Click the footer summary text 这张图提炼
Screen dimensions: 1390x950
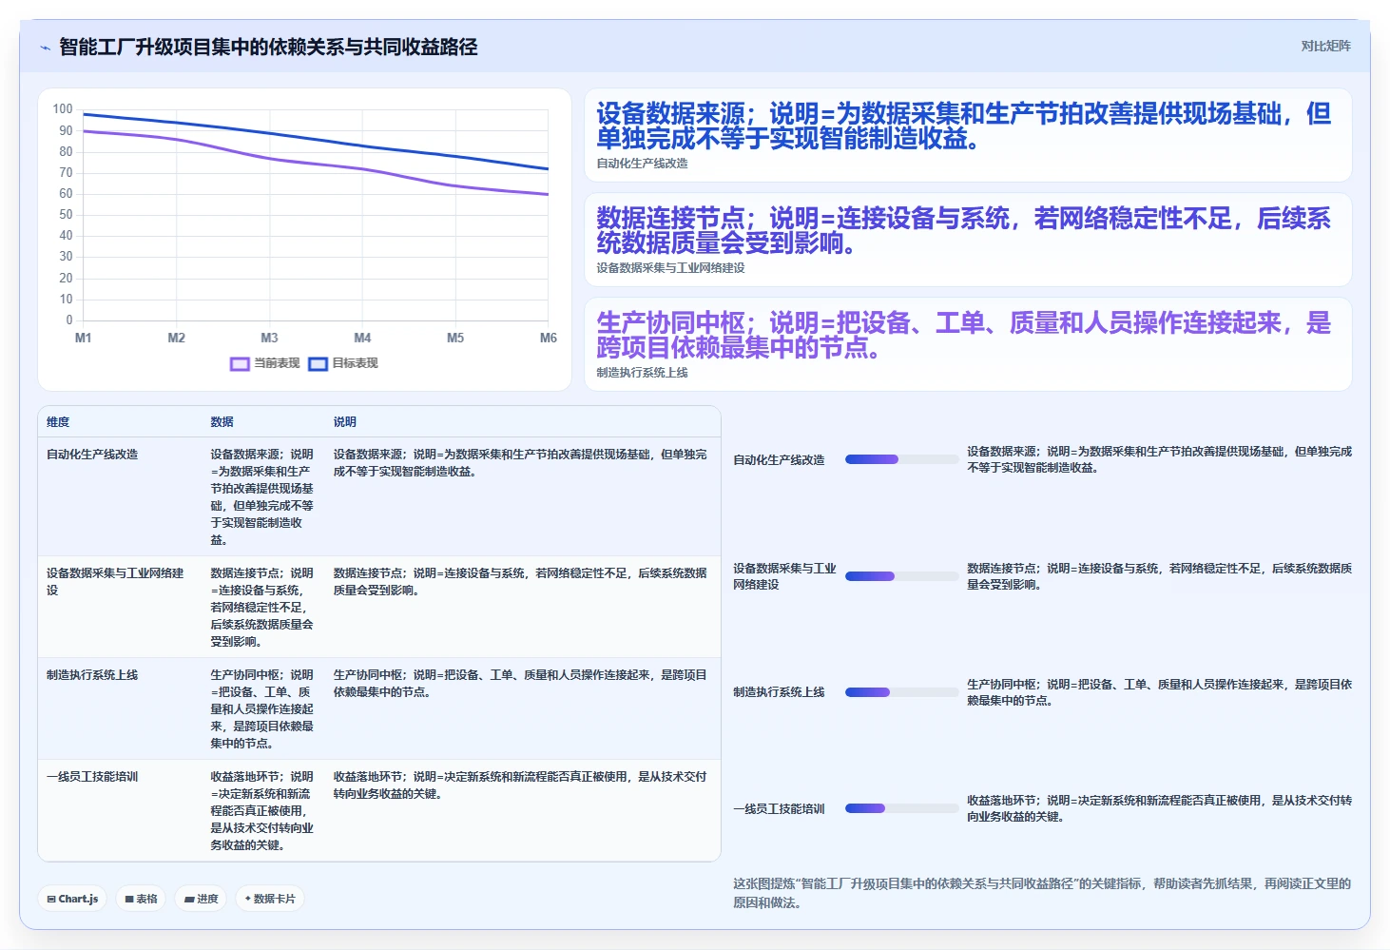click(1042, 893)
